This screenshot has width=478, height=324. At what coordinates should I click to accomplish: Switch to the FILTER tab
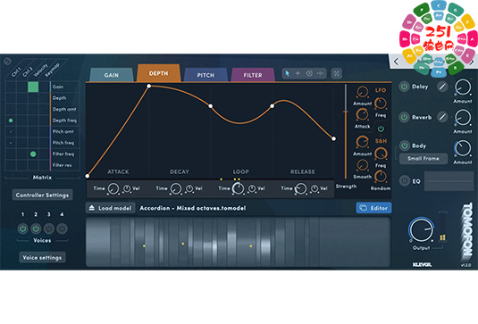(253, 75)
